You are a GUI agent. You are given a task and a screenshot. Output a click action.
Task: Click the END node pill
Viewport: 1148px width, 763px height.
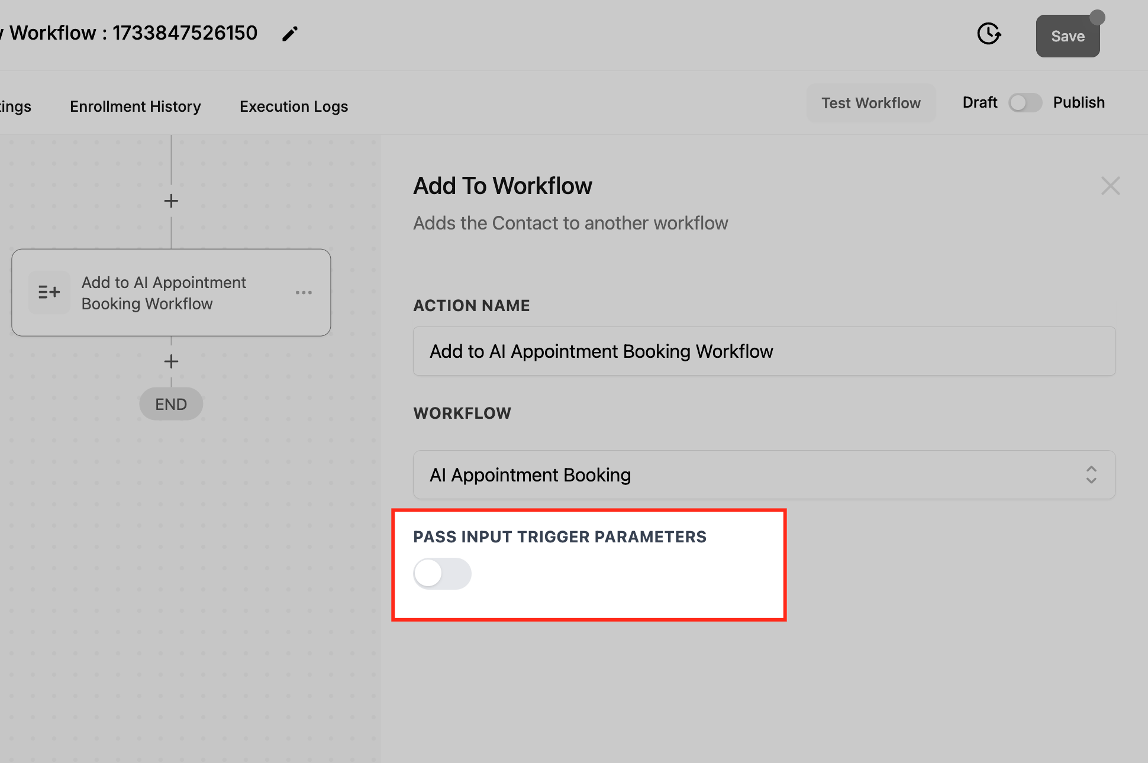171,405
